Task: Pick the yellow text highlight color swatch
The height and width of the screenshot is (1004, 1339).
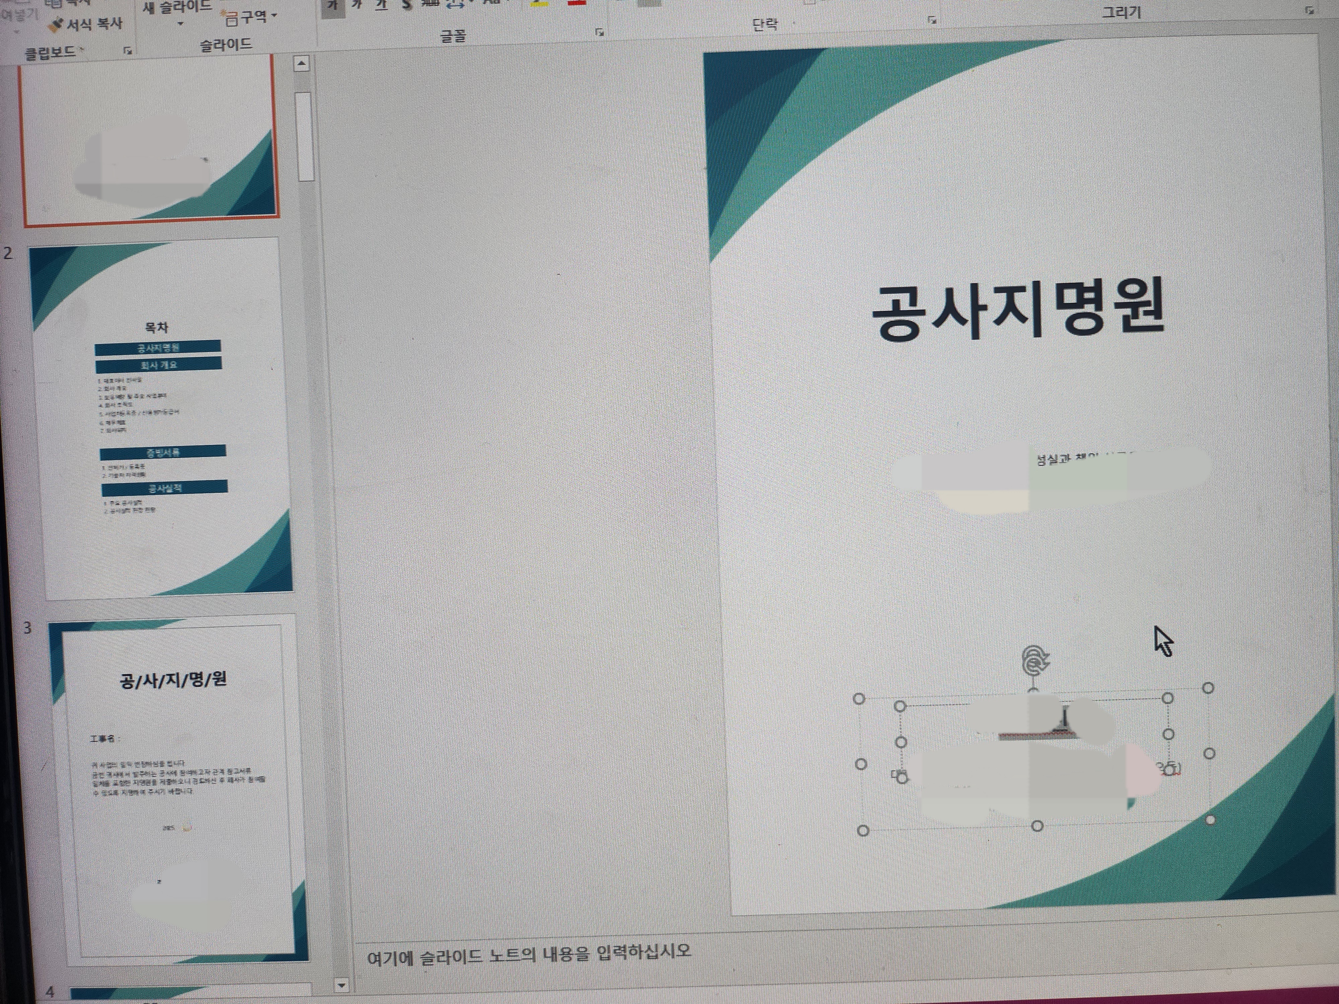Action: (x=538, y=4)
